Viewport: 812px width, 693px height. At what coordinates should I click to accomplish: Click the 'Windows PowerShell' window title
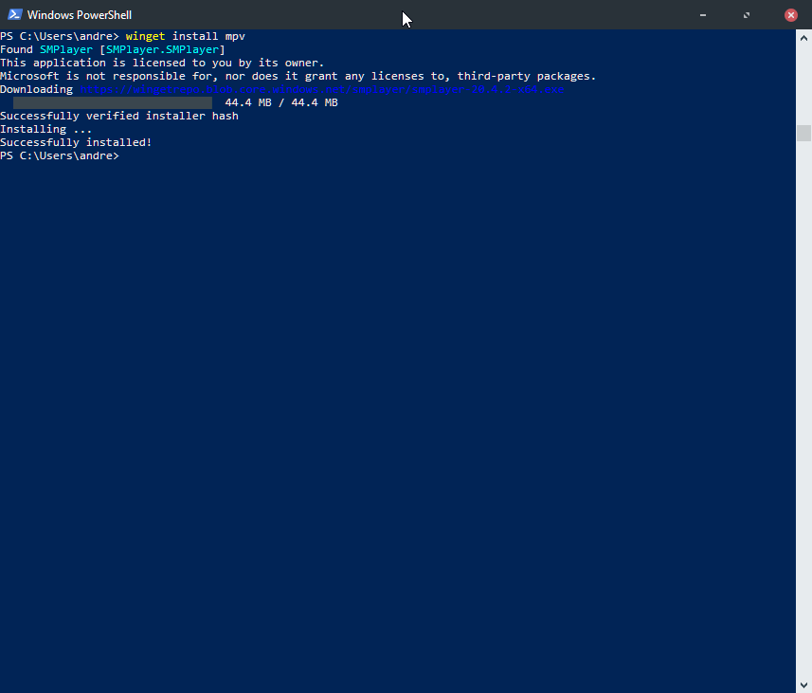click(x=80, y=15)
